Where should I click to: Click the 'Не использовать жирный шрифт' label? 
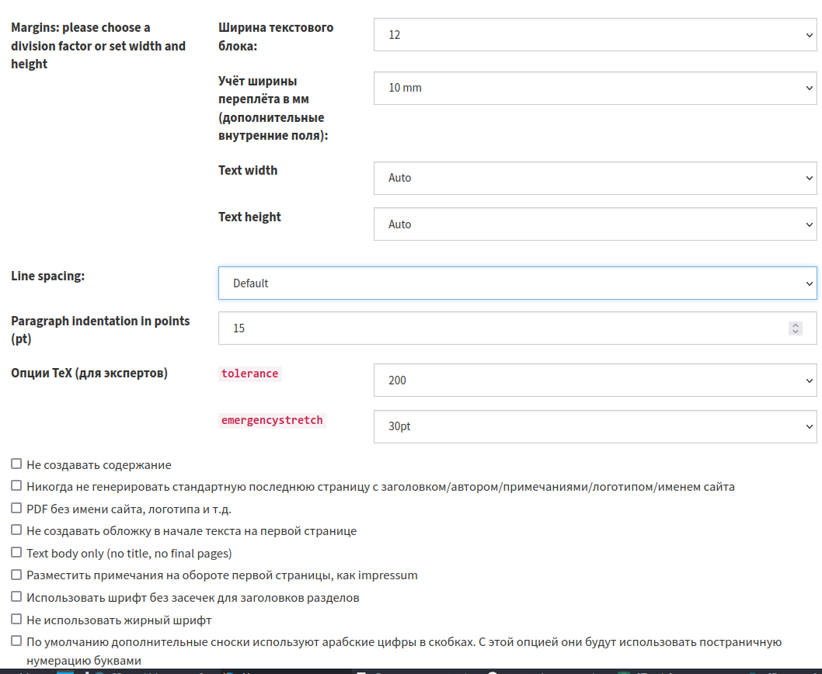pos(119,620)
